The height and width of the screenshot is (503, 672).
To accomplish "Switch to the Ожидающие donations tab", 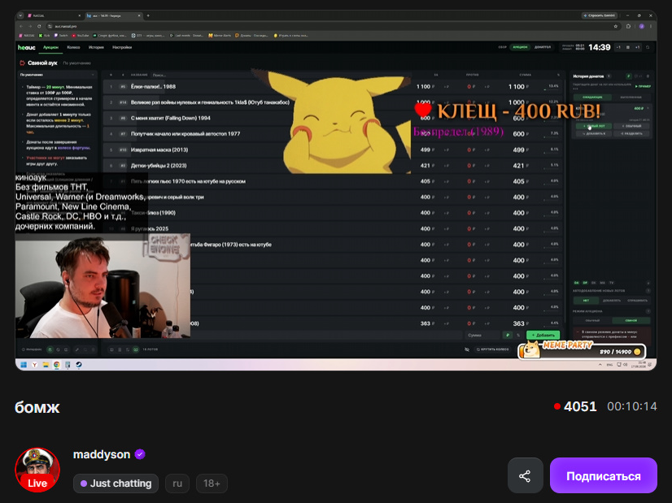I will (x=593, y=98).
